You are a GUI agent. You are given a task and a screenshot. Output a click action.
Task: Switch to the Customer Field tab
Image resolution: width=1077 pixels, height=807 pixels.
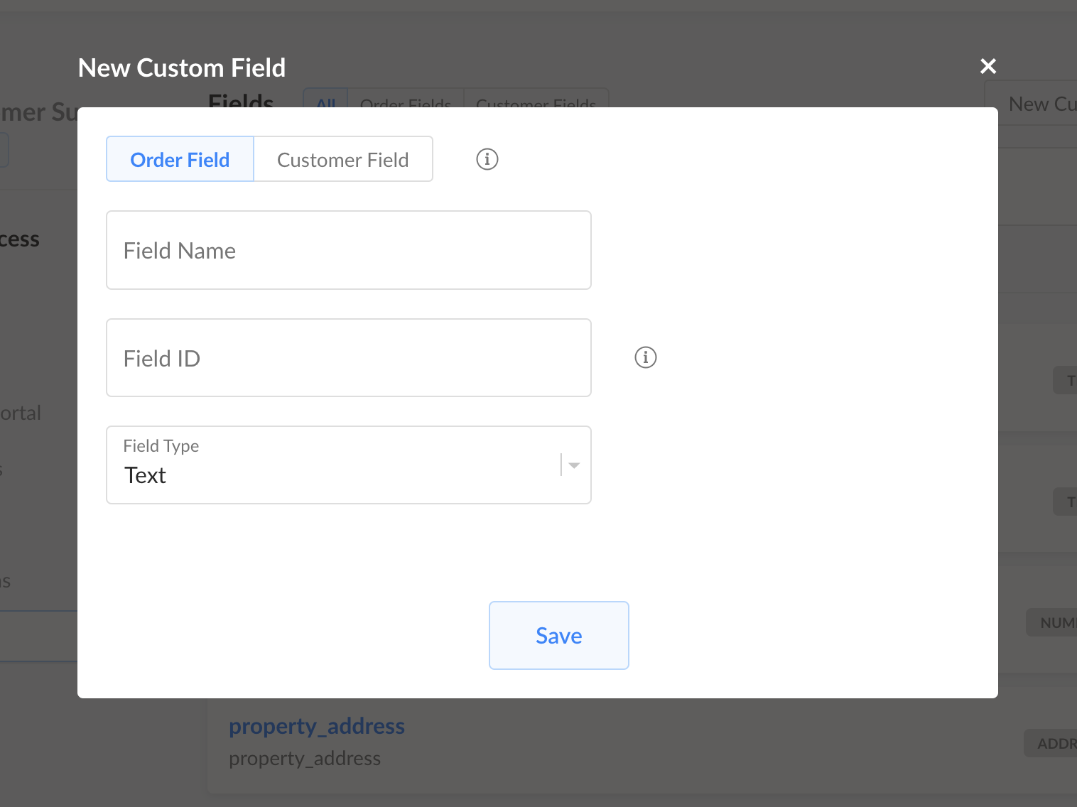[x=343, y=159]
